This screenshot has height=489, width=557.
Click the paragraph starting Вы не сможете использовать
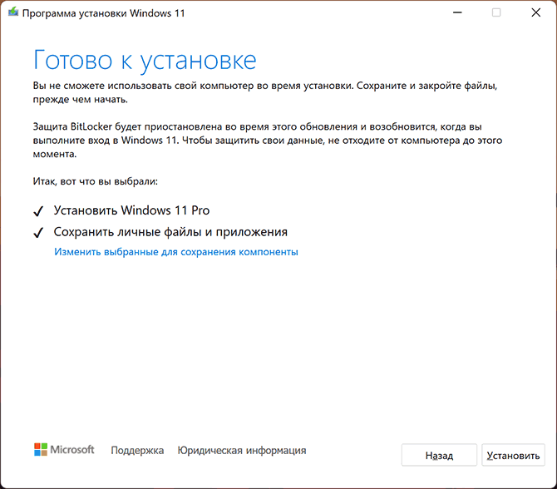265,92
